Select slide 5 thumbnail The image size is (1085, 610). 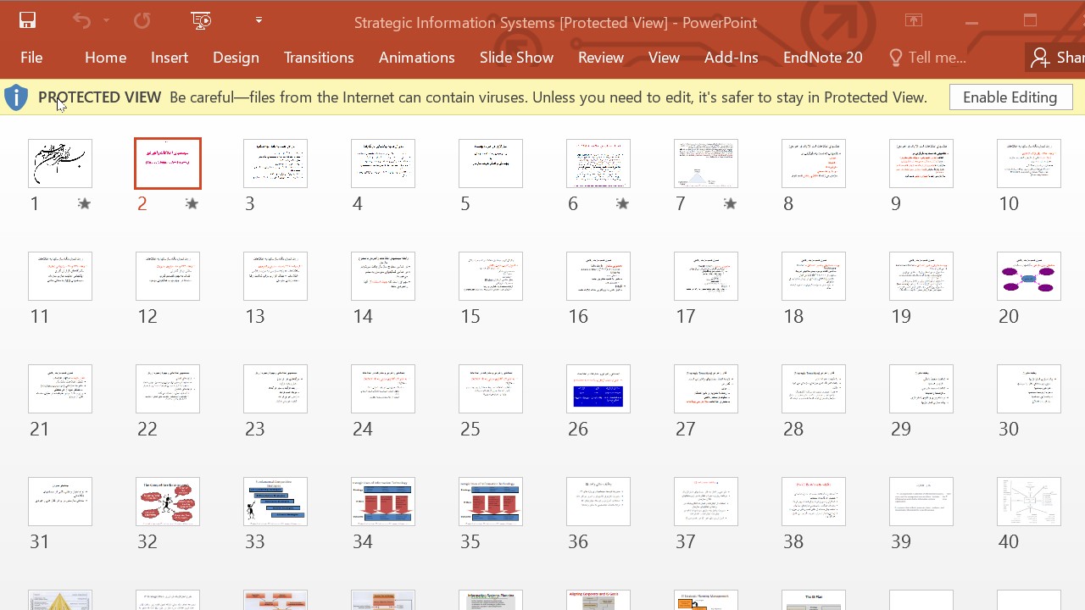491,164
